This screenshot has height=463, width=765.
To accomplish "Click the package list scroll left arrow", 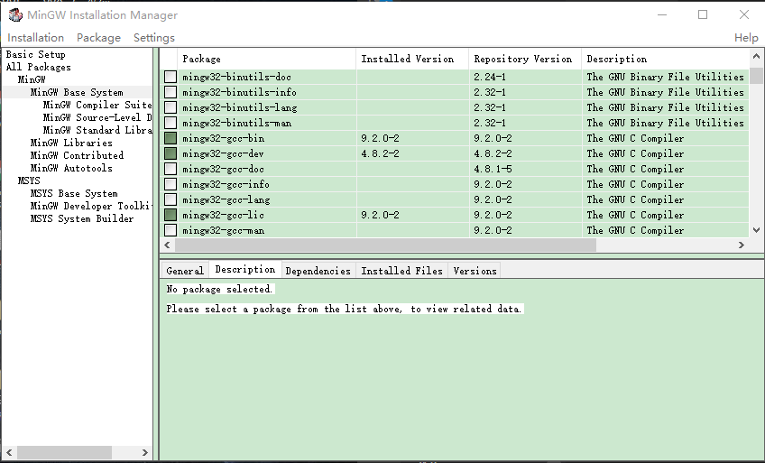I will [168, 245].
